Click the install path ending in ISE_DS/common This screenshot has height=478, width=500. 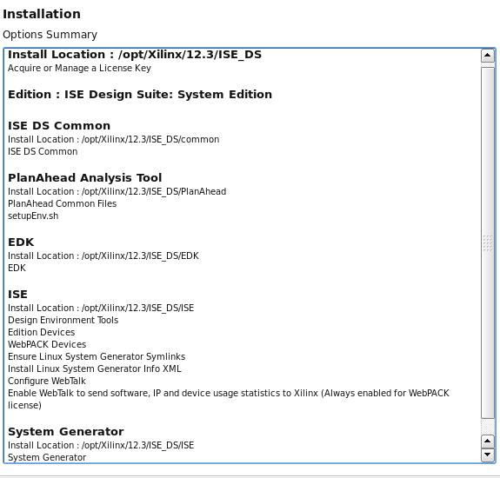pos(114,140)
